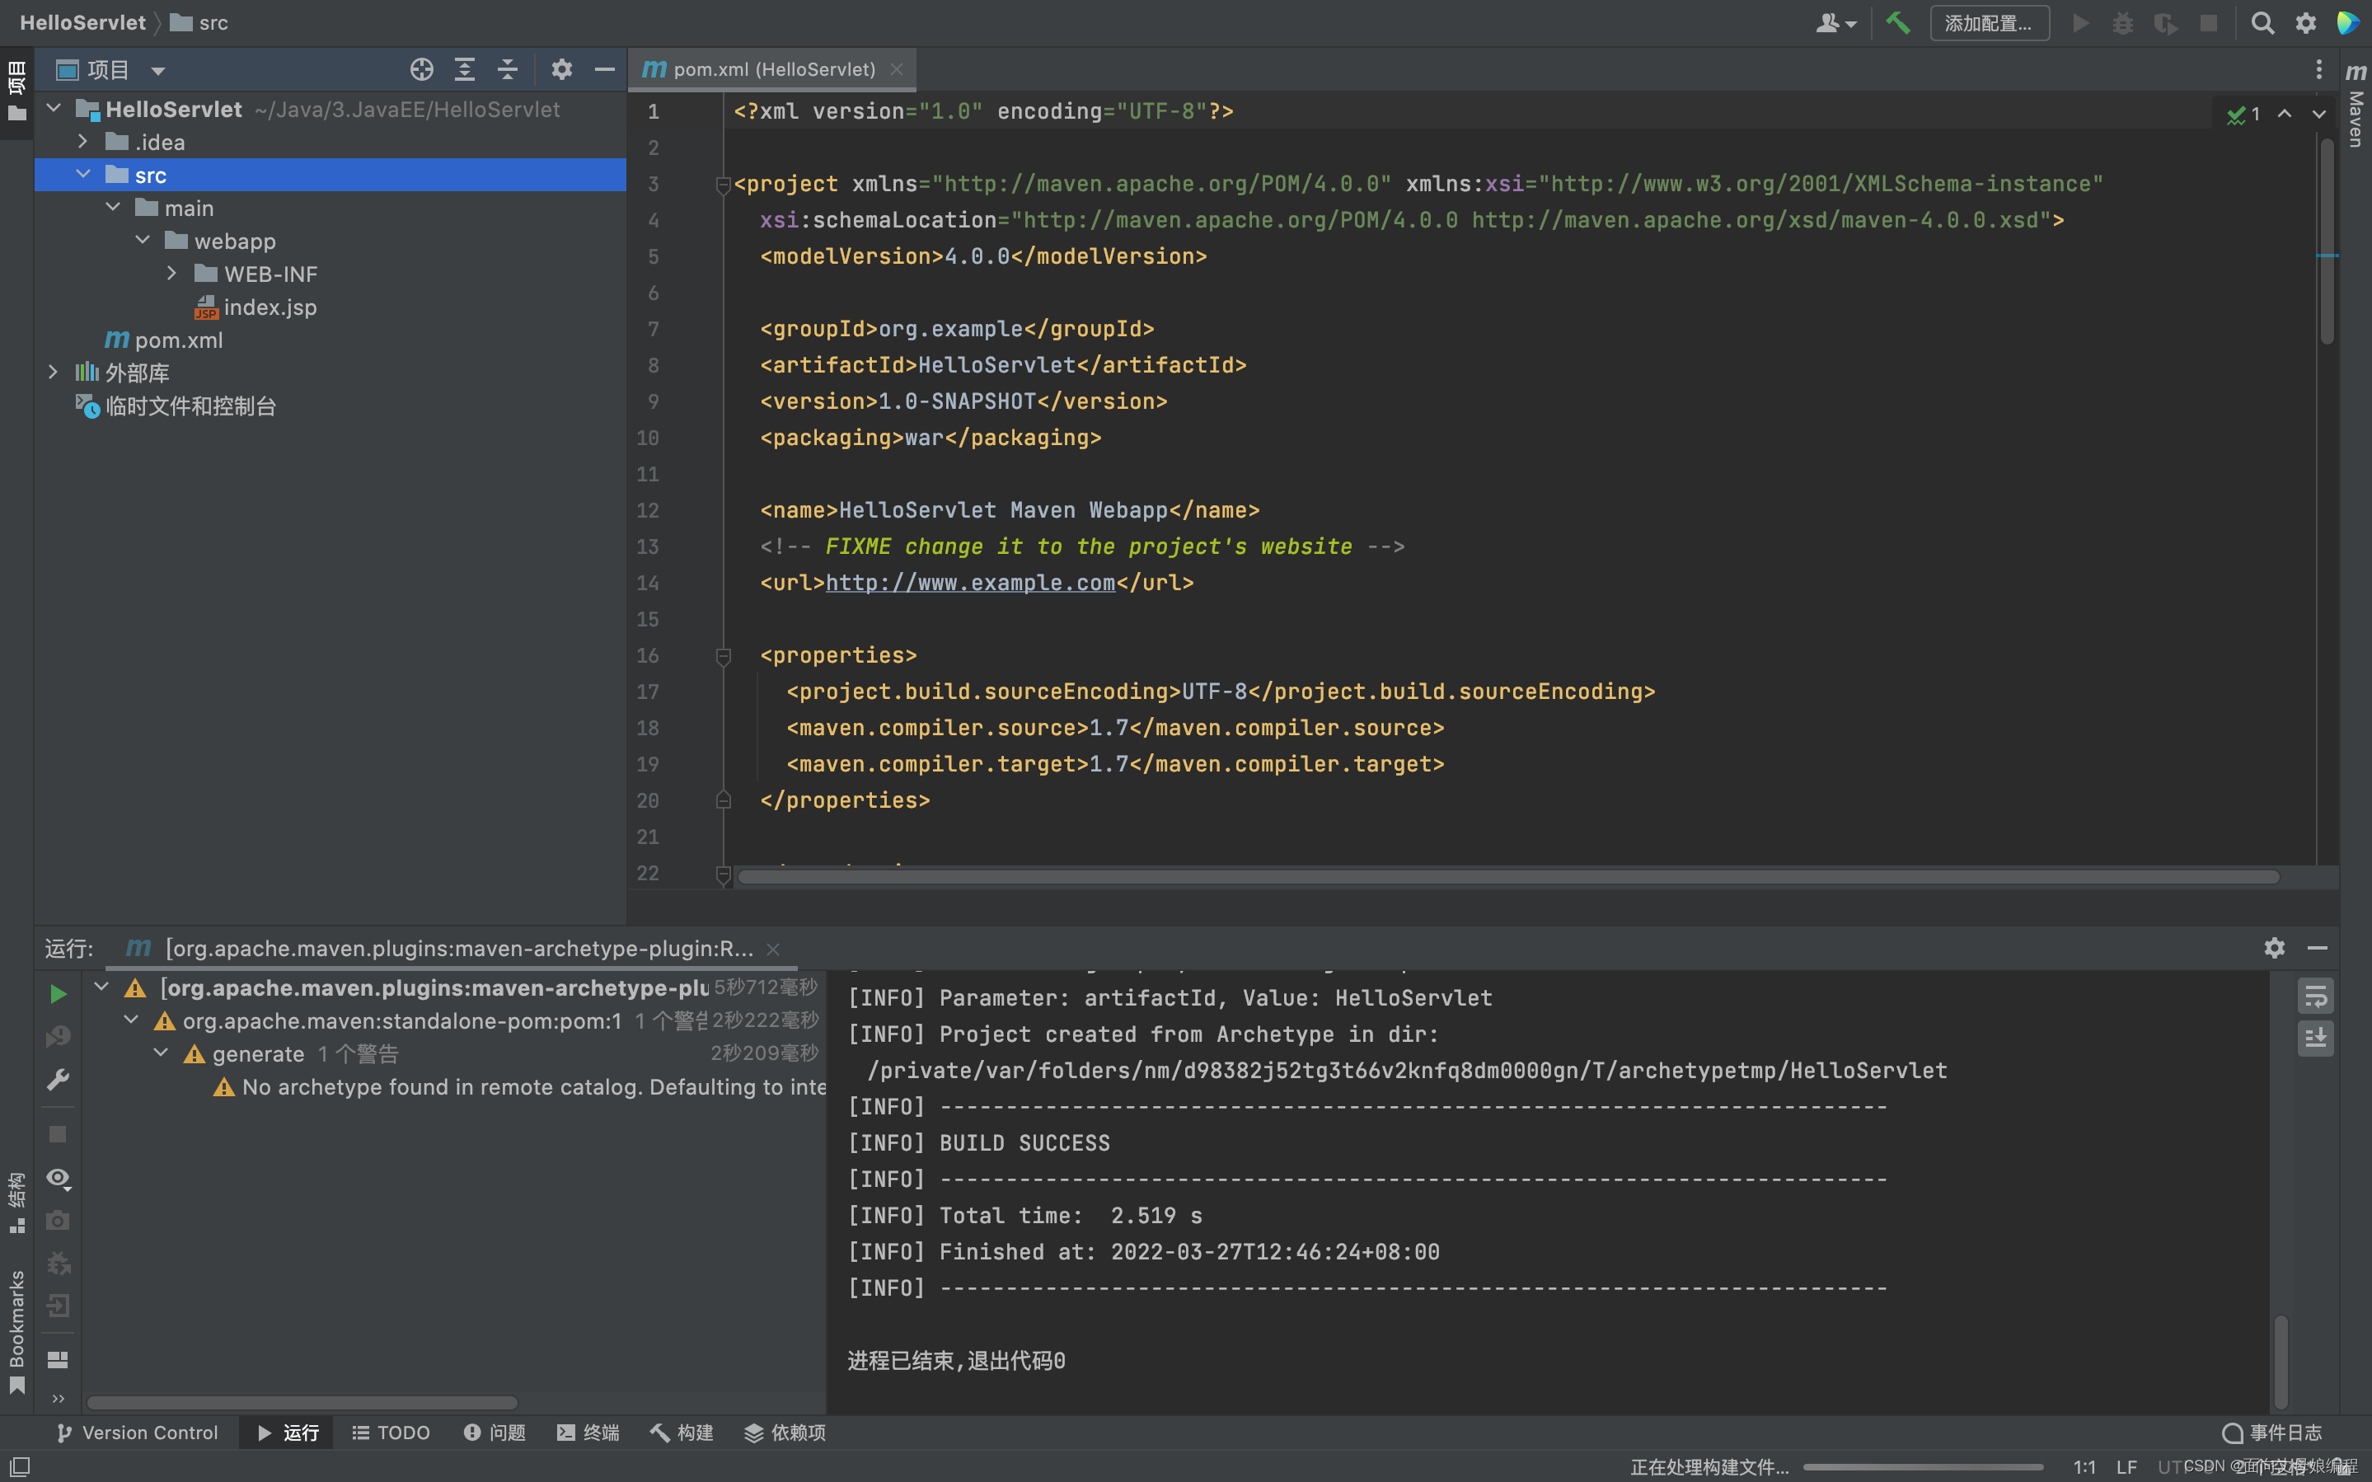Toggle scroll to end in run console
Screen dimensions: 2372x1482
point(2315,1038)
